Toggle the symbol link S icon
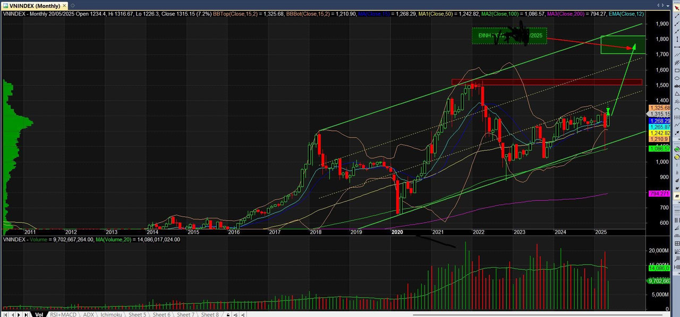This screenshot has width=680, height=317. (x=236, y=314)
